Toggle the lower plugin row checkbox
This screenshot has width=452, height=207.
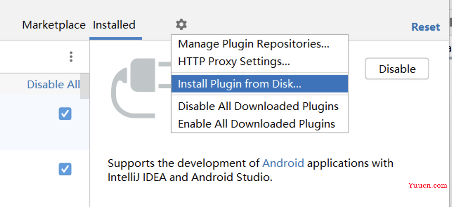click(x=65, y=169)
